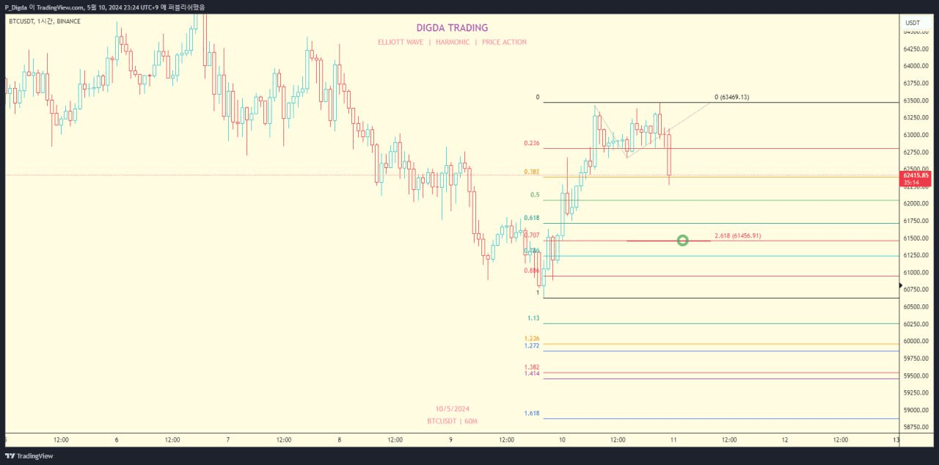Click the P_Digda publisher header text

pyautogui.click(x=105, y=7)
